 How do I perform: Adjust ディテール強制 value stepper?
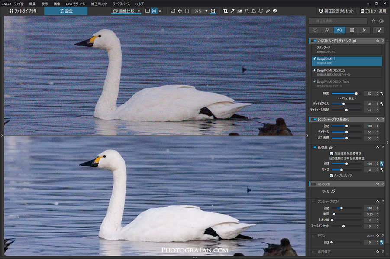tap(377, 110)
